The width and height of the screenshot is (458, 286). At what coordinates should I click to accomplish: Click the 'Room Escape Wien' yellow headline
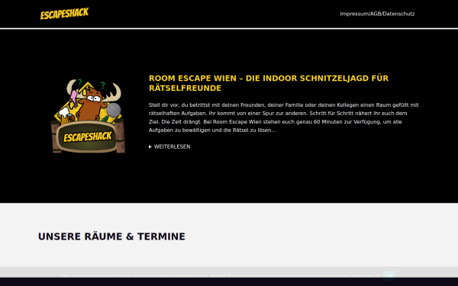click(x=269, y=83)
